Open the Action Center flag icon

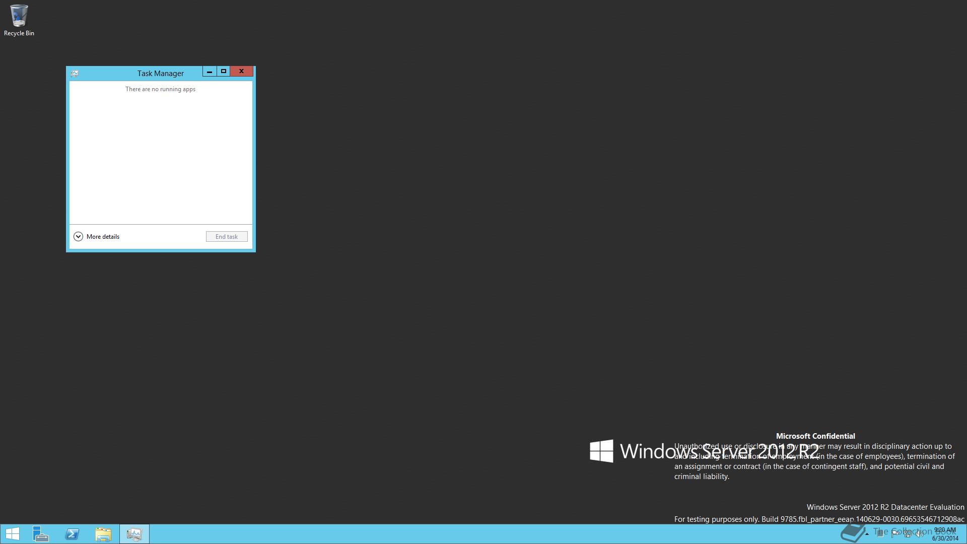coord(896,534)
